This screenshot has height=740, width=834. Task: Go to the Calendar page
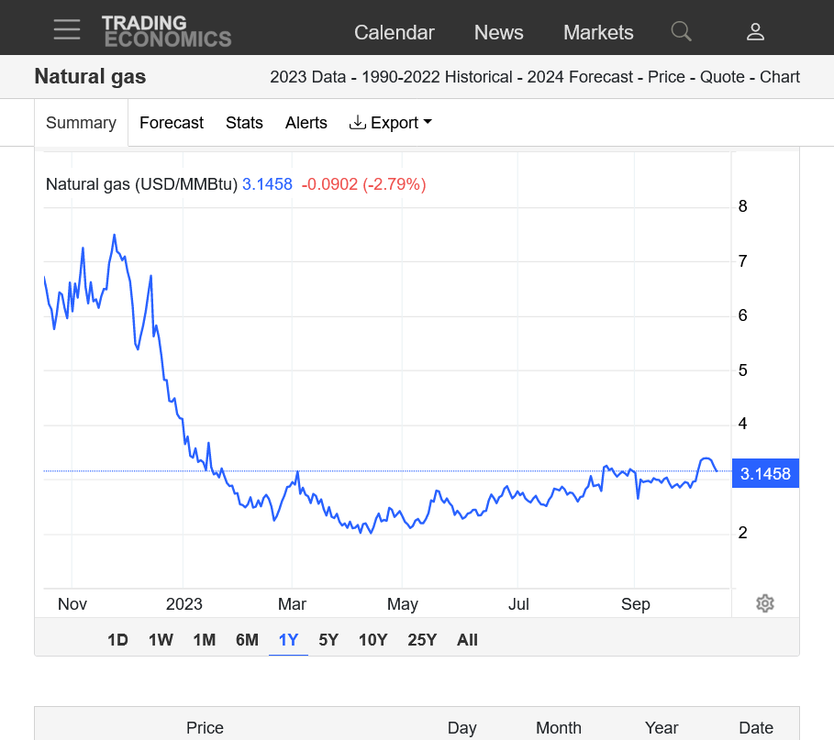[394, 32]
